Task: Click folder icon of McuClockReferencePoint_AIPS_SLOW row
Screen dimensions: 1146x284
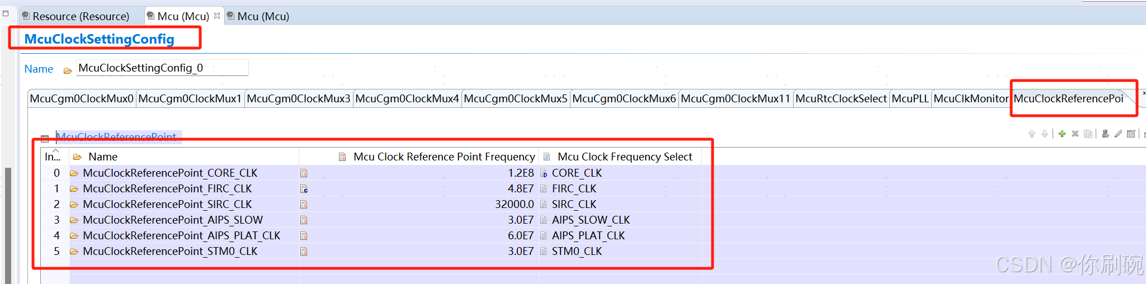Action: 74,220
